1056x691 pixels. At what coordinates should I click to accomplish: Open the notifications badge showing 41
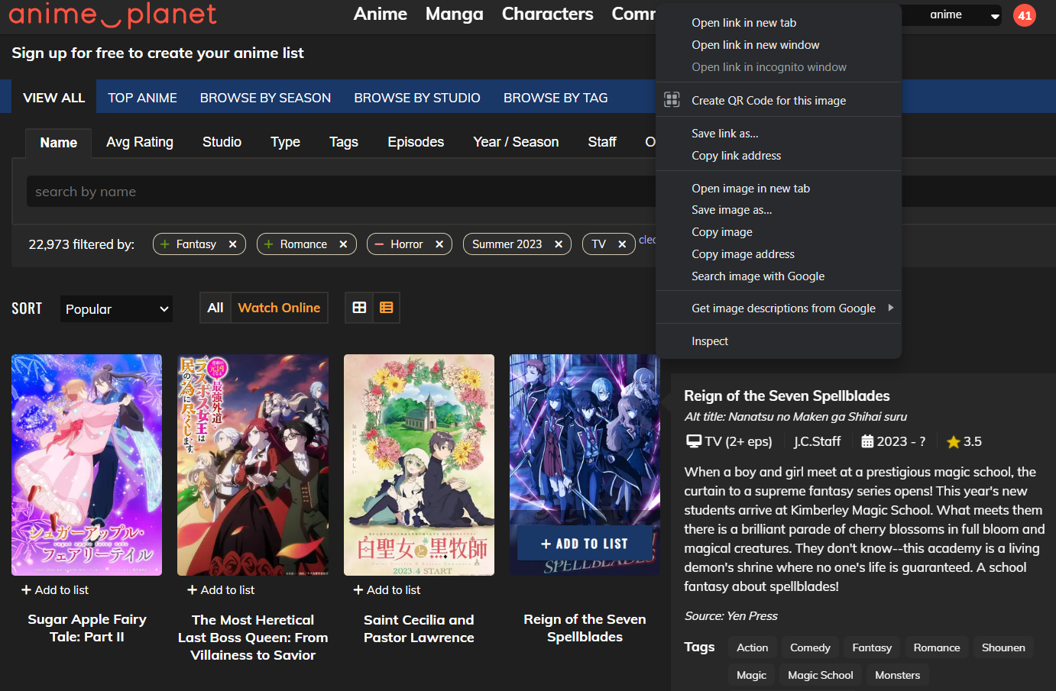pyautogui.click(x=1025, y=15)
